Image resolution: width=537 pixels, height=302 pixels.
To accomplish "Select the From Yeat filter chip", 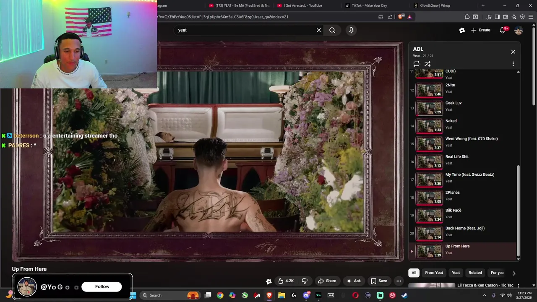I will pyautogui.click(x=434, y=273).
